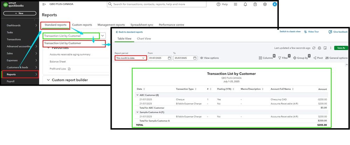The width and height of the screenshot is (350, 145).
Task: Collapse the ABC Customer (2) group
Action: click(x=137, y=95)
